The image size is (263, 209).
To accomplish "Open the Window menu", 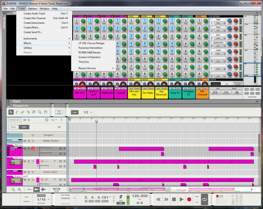I will click(45, 8).
